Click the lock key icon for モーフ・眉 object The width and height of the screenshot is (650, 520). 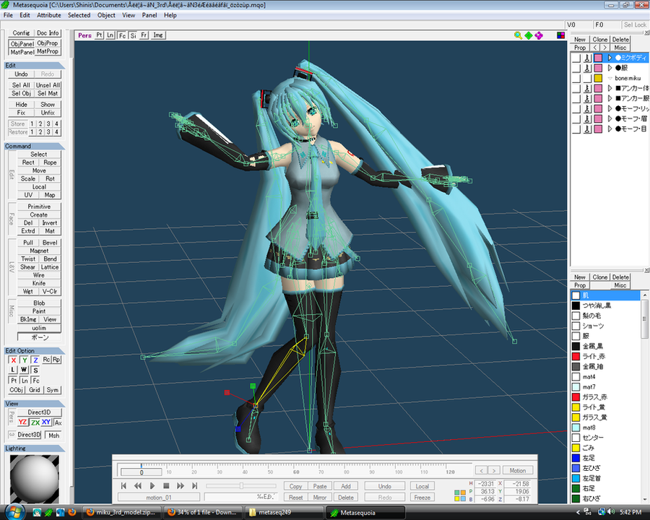[587, 119]
